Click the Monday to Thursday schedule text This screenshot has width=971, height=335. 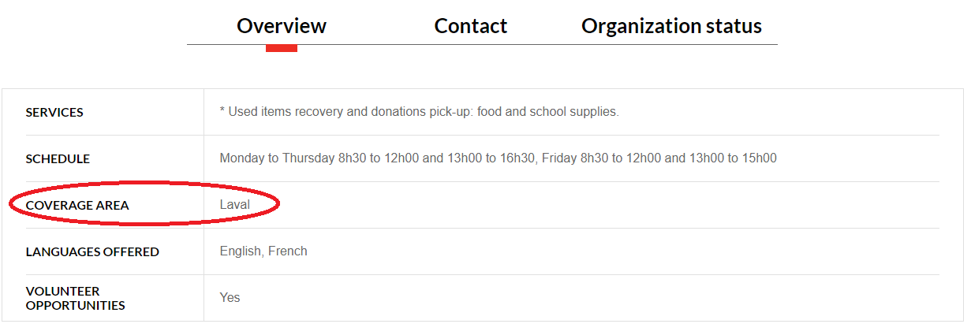tap(499, 158)
